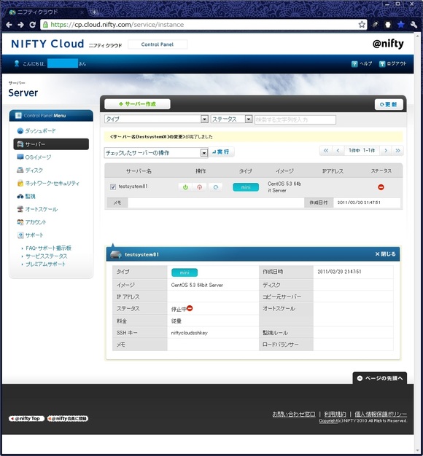Open OSイメージ menu item

[34, 157]
